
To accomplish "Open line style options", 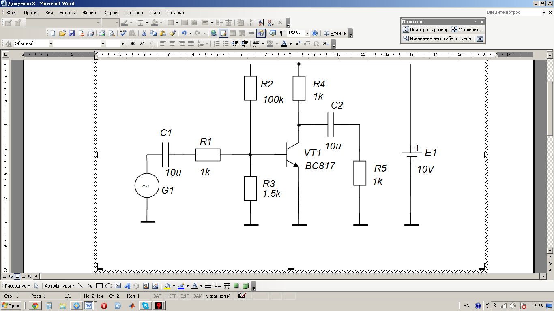I will pyautogui.click(x=208, y=286).
